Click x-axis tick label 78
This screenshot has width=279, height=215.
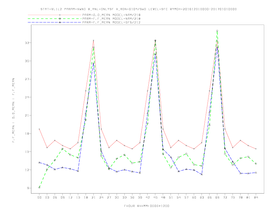(x=240, y=197)
